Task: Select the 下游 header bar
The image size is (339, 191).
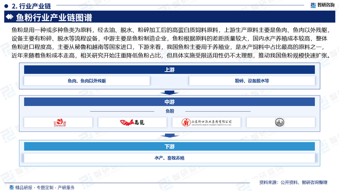Action: [169, 147]
